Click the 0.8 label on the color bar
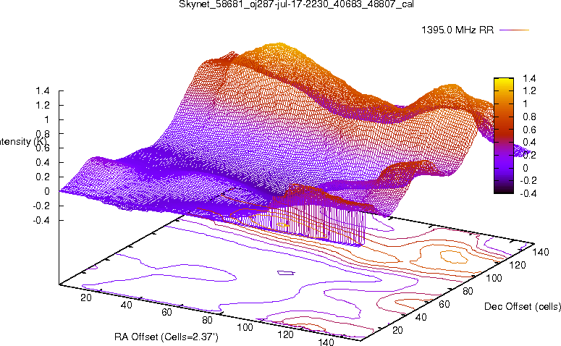This screenshot has height=346, width=561. coord(529,117)
